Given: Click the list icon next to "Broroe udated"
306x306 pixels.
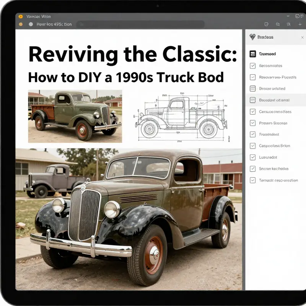Looking at the screenshot, I should point(252,88).
